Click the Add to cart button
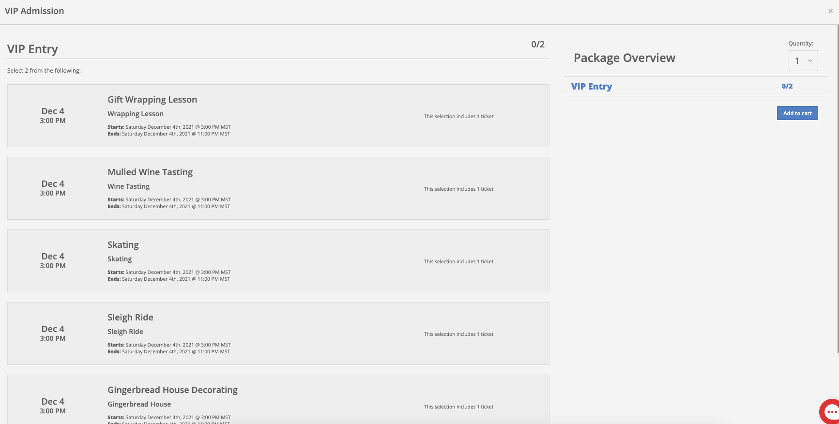 797,113
